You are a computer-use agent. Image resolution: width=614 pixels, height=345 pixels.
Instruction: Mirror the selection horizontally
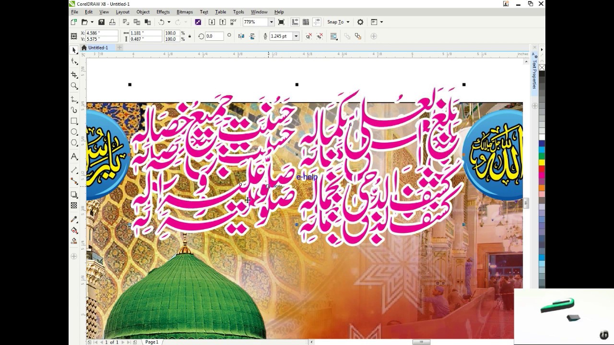click(242, 36)
